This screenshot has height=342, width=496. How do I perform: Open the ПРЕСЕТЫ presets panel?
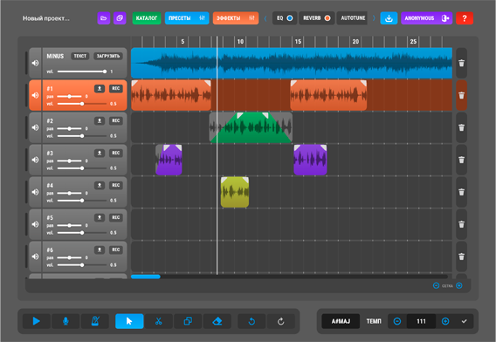click(x=187, y=18)
